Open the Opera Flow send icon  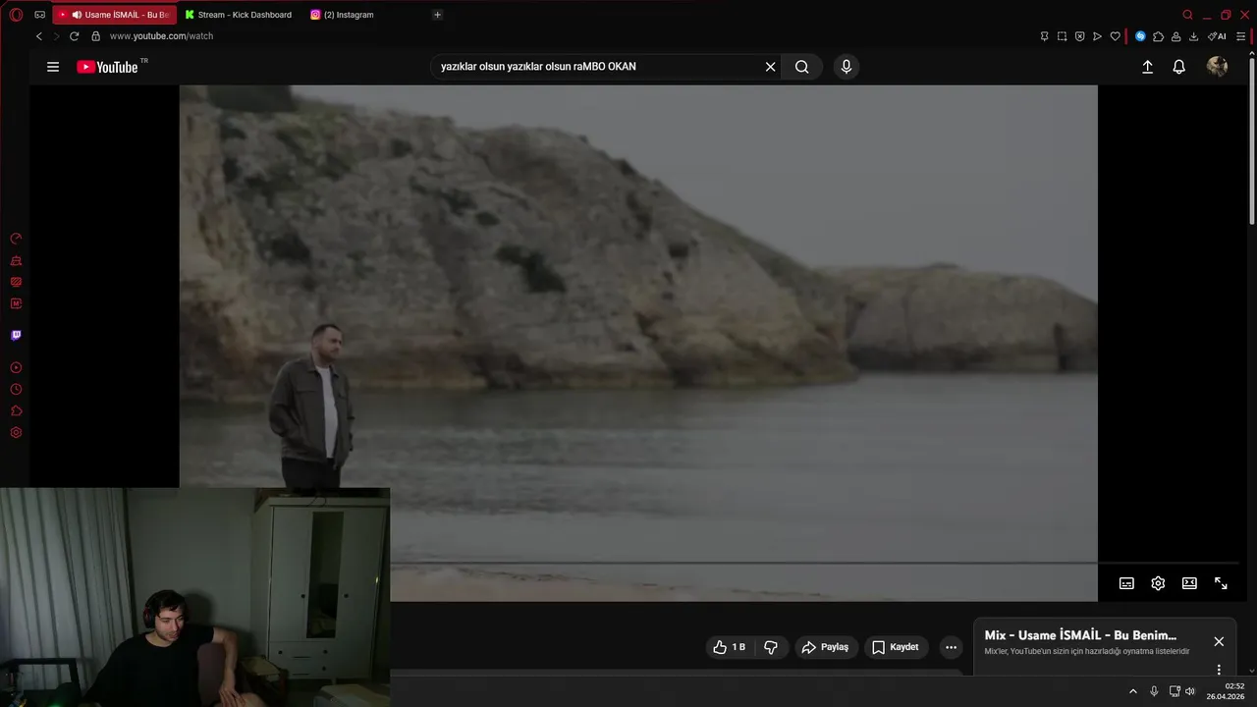pos(1097,36)
